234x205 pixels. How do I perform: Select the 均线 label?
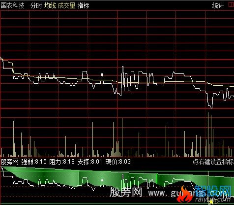pyautogui.click(x=50, y=5)
